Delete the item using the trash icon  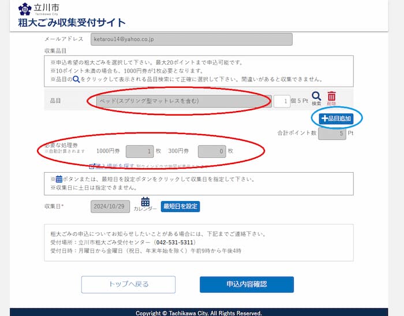click(331, 98)
